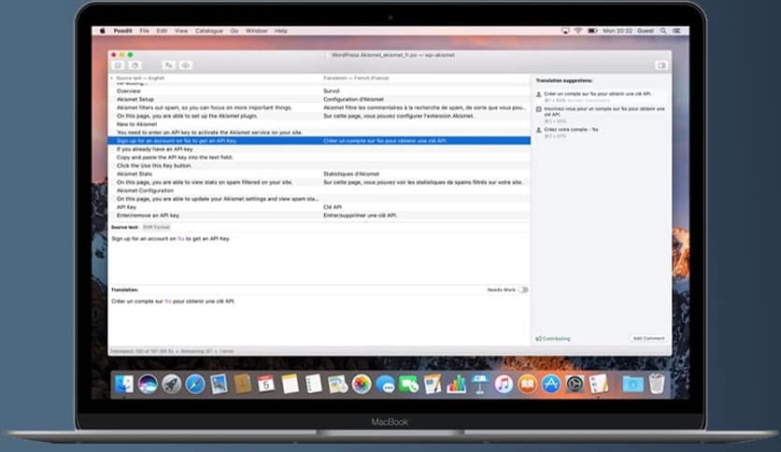Toggle the sidebar icon at toolbar right
Viewport: 781px width, 452px height.
tap(660, 65)
